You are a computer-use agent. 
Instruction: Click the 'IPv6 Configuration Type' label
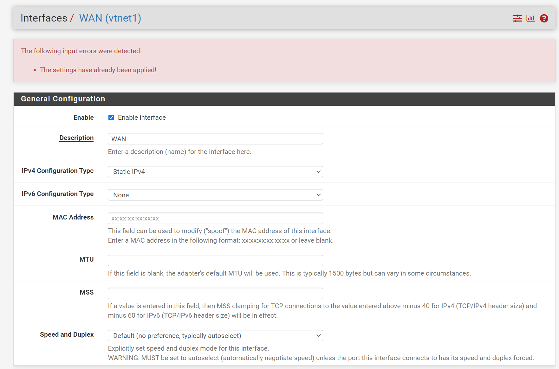point(57,194)
